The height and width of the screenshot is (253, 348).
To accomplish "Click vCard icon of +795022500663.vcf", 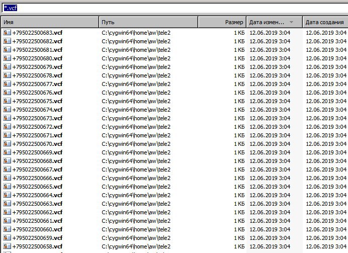I will coord(7,203).
